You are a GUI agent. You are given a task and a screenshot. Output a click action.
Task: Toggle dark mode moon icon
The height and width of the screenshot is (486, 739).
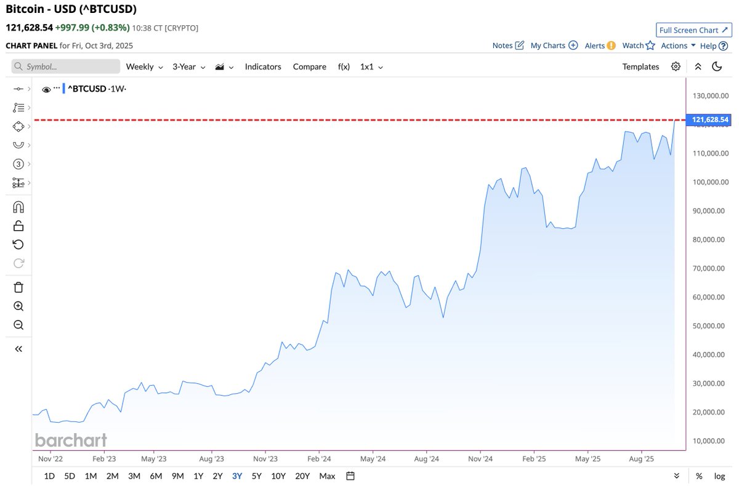click(717, 66)
